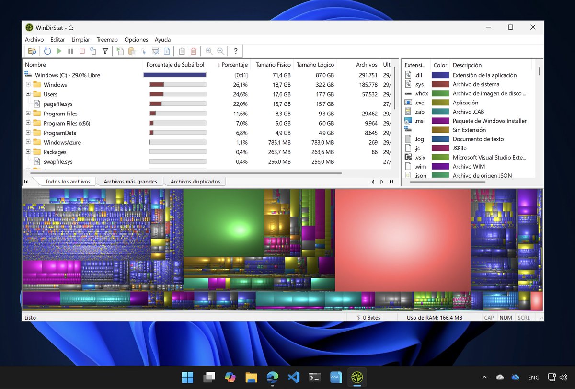Select the large green treemap block

coord(223,223)
